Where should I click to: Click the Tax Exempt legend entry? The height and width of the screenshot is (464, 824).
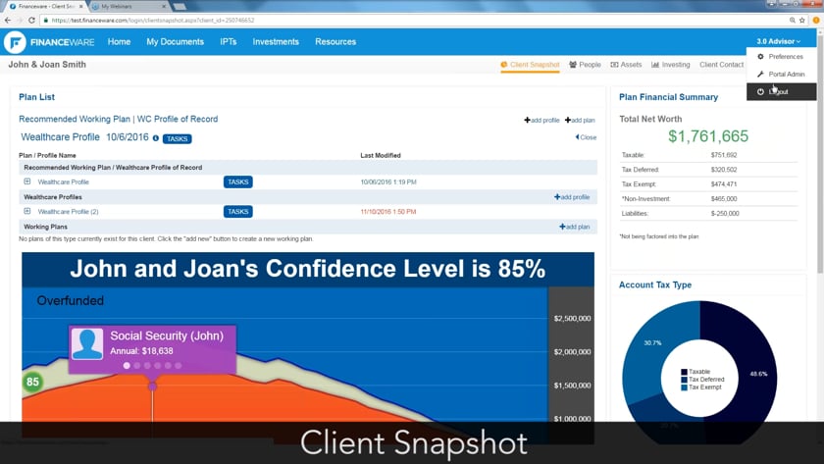(701, 387)
